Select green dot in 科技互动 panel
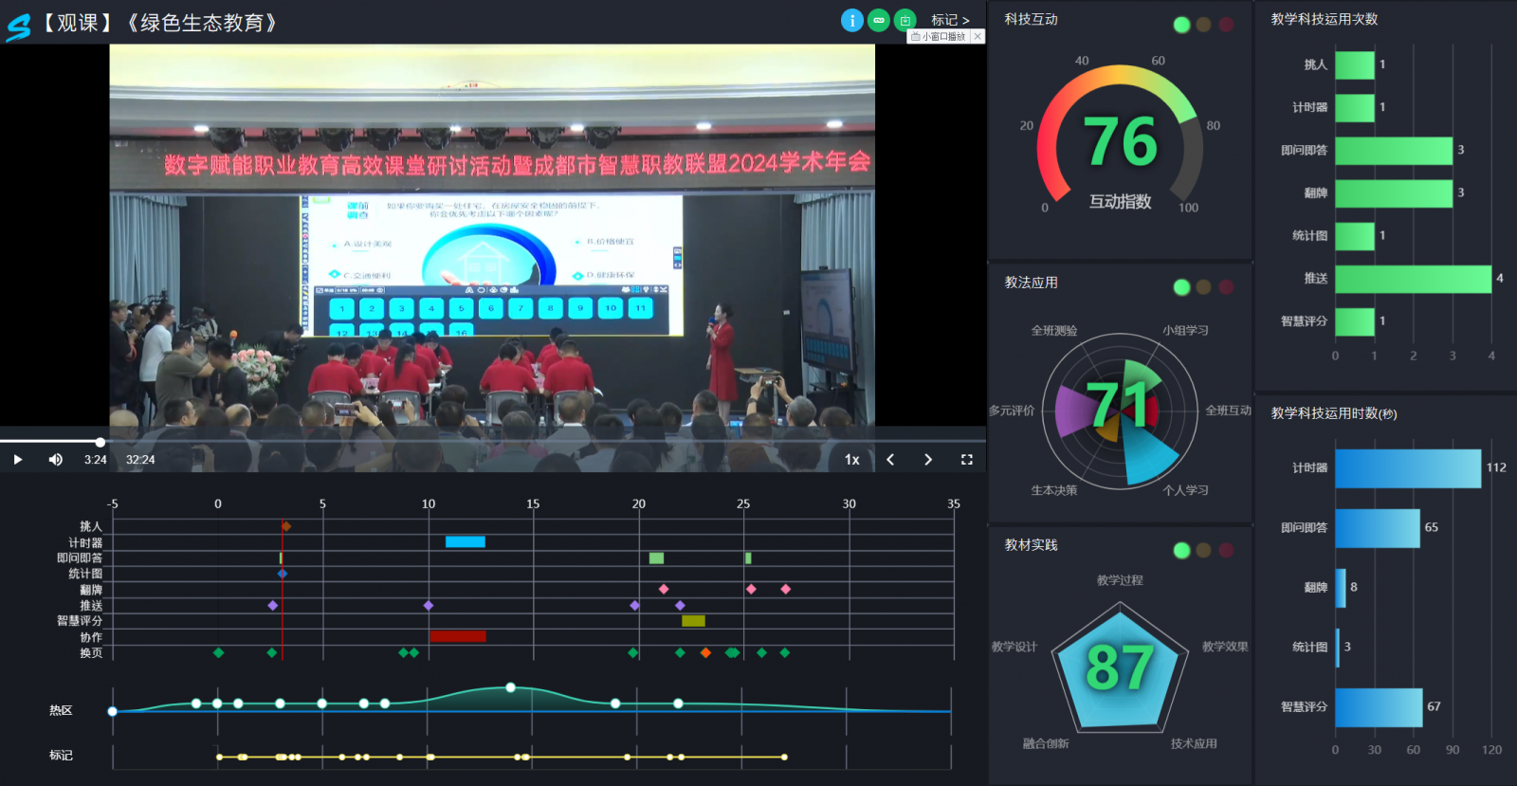The height and width of the screenshot is (786, 1517). (1181, 25)
